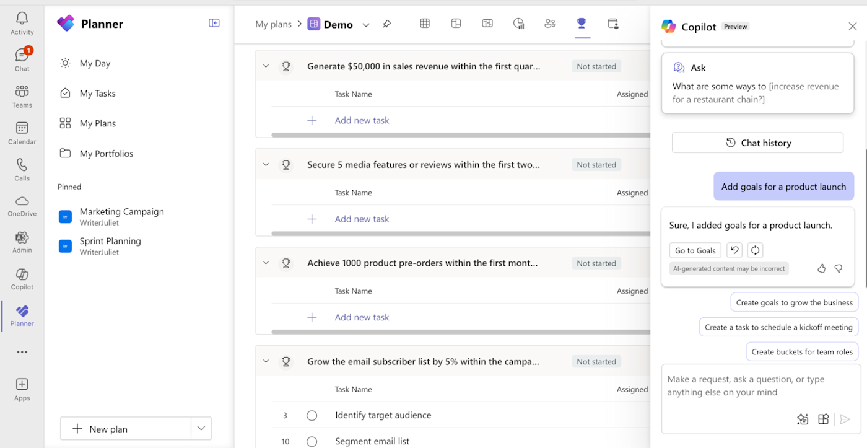Click the Copilot logo in panel header
The width and height of the screenshot is (867, 448).
click(669, 26)
